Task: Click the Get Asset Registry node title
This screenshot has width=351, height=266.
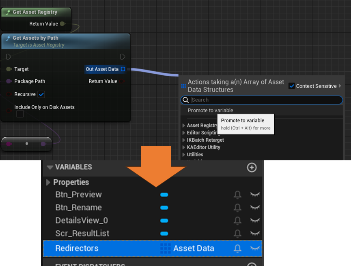Action: coord(35,12)
